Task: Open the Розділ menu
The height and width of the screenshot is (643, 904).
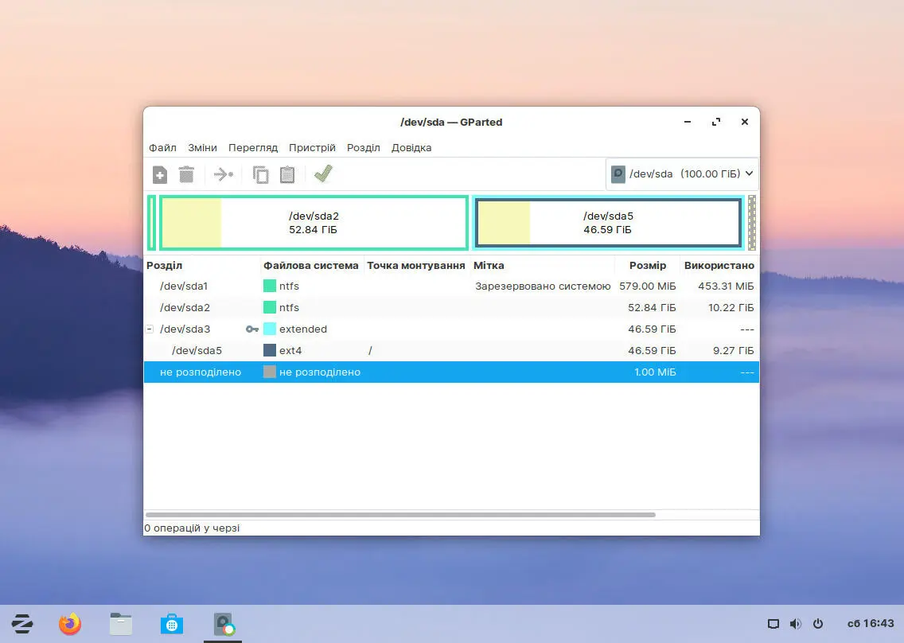Action: point(363,148)
